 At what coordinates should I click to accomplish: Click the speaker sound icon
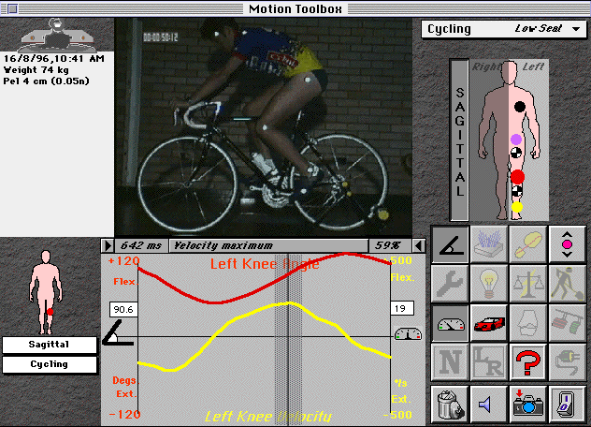[x=488, y=403]
